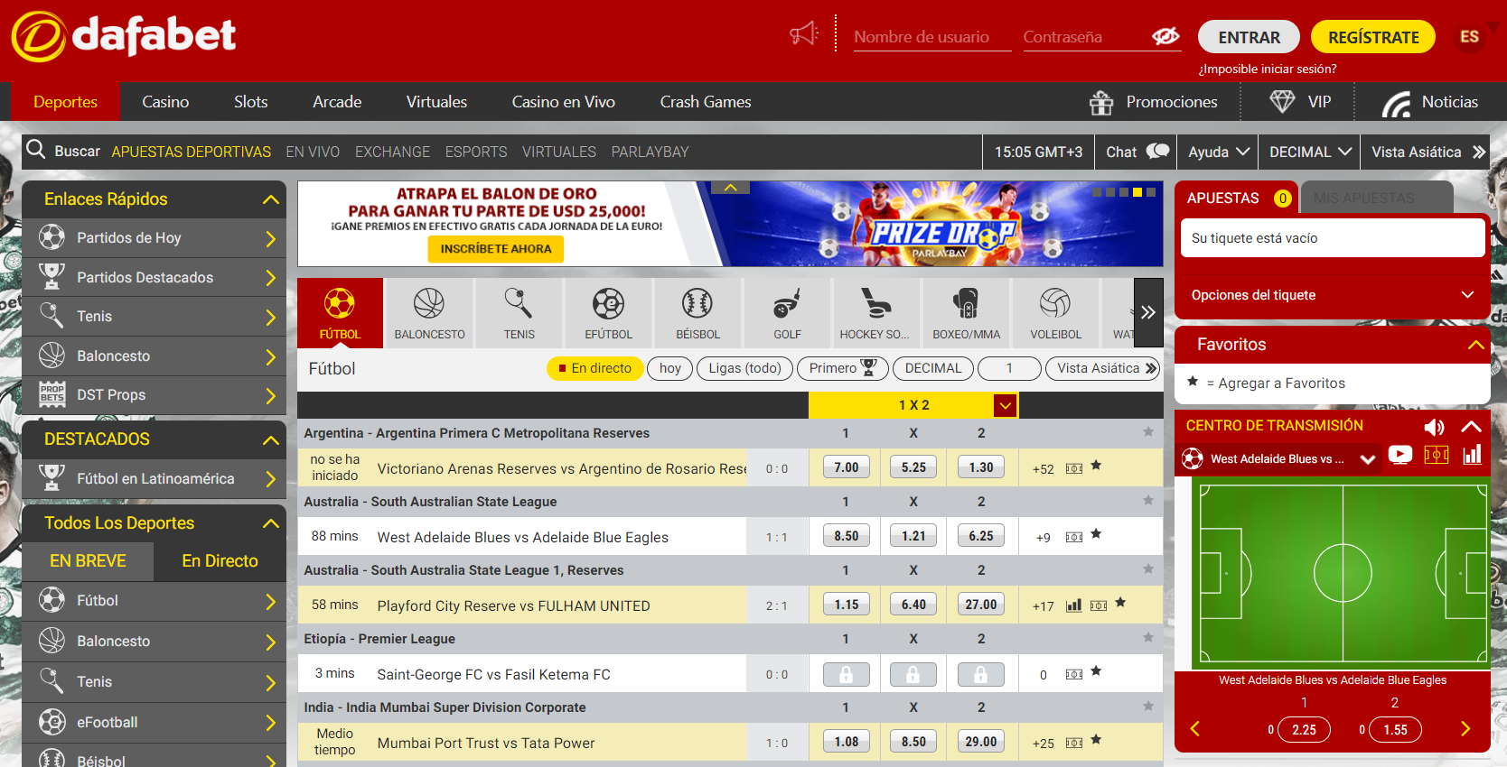Collapse the Centro de Transmisión panel
Screen dimensions: 1507x767
pyautogui.click(x=1471, y=426)
